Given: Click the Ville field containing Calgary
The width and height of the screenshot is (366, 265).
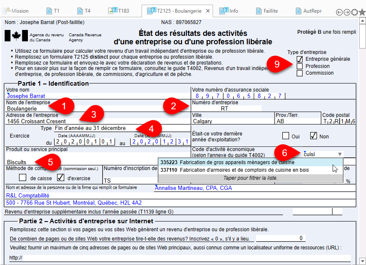Looking at the screenshot, I should point(233,122).
